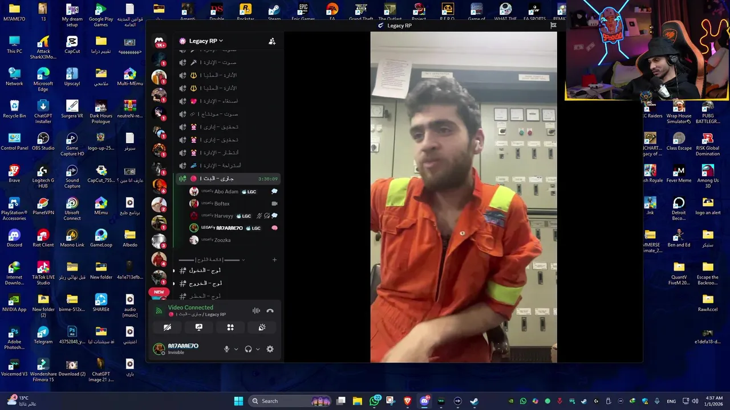Open NVIDIA icon in system tray
The height and width of the screenshot is (410, 730).
510,401
